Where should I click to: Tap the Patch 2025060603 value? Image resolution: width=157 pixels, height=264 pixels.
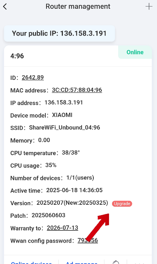[48, 215]
